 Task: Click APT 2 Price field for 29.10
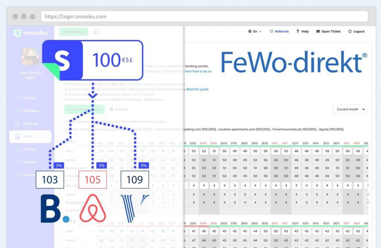tap(255, 231)
